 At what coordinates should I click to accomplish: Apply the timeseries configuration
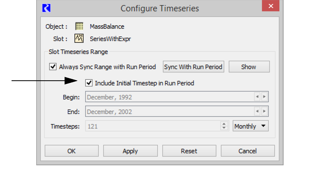130,151
